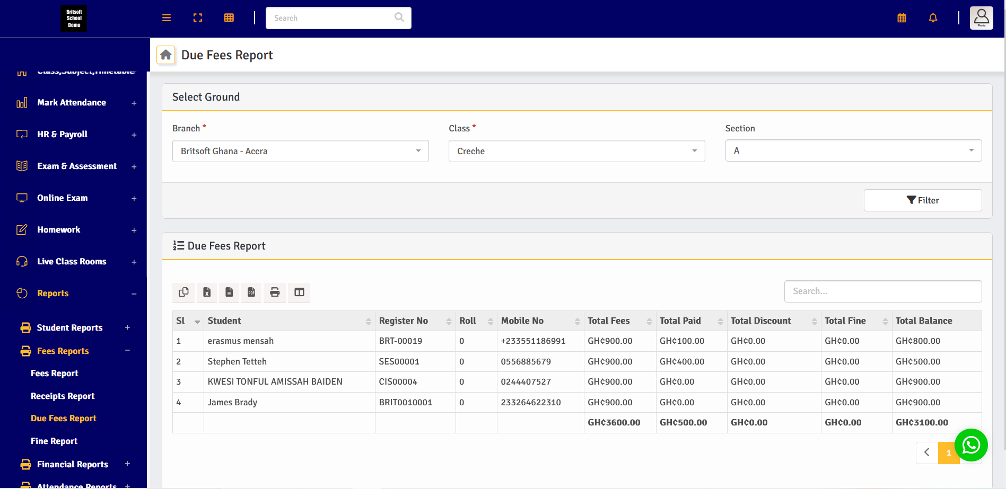1006x489 pixels.
Task: Click the HR & Payroll sidebar icon
Action: (22, 135)
